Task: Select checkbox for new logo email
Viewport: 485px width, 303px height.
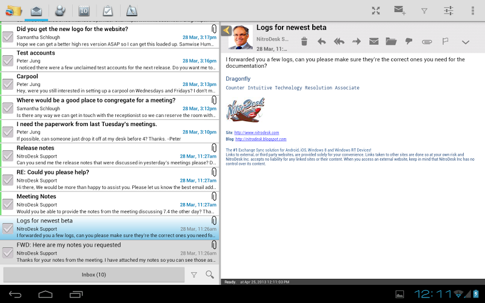Action: click(8, 37)
